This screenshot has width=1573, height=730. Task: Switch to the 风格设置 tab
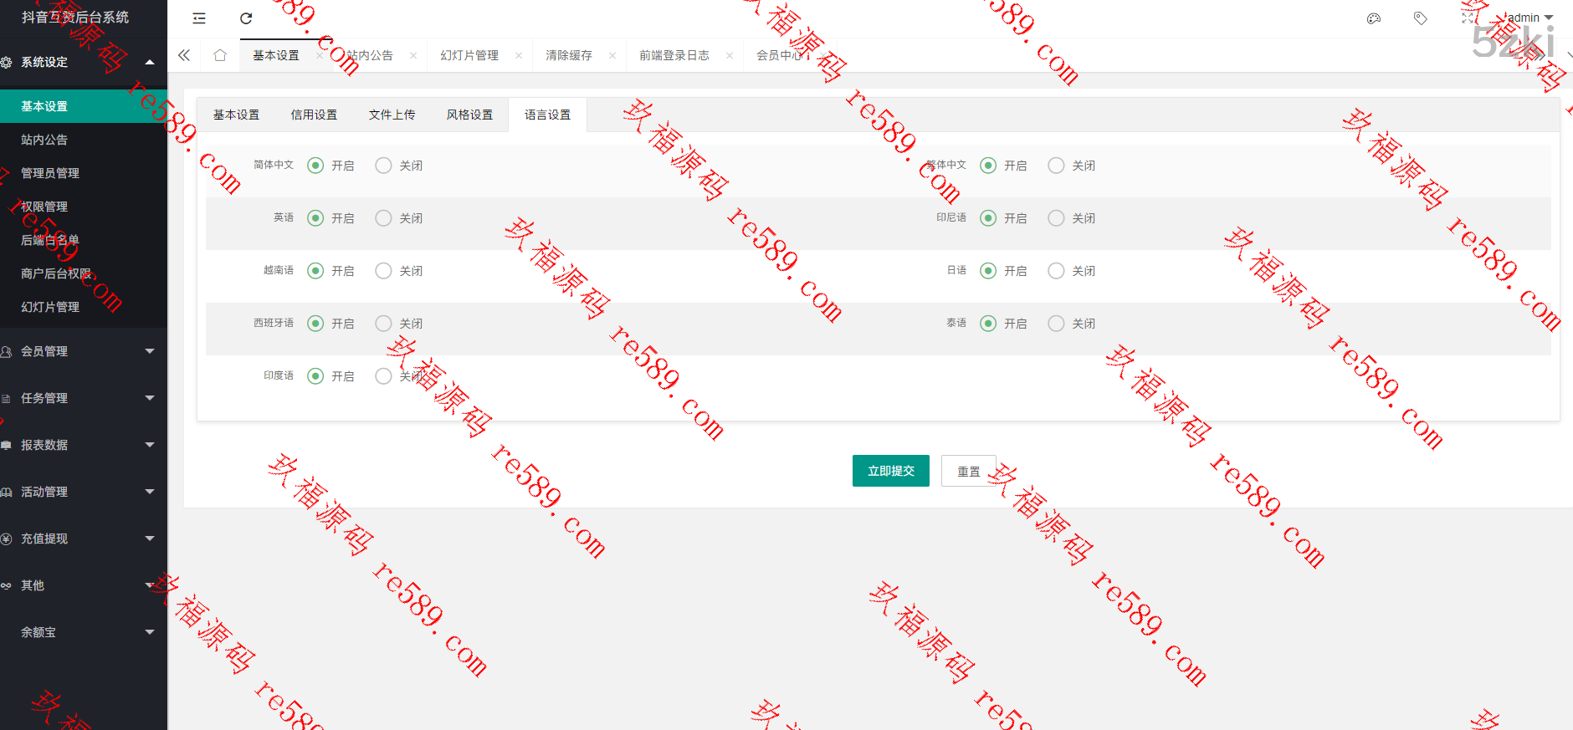(469, 115)
